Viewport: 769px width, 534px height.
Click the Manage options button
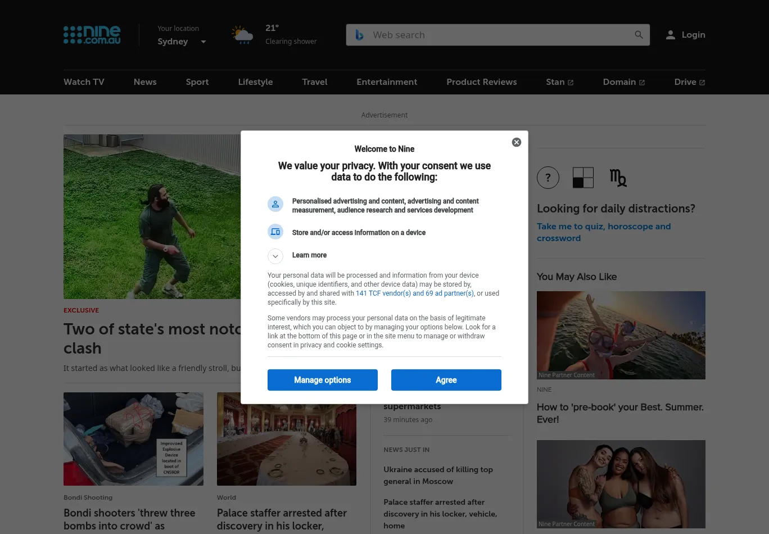click(x=323, y=380)
